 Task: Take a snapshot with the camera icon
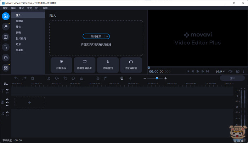238,71
